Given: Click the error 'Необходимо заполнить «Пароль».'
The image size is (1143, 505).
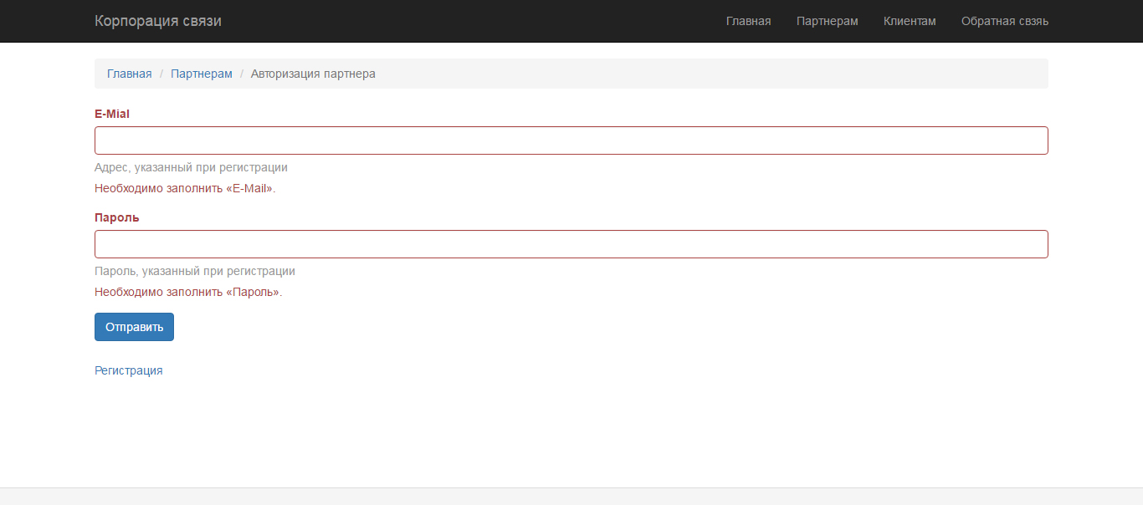Looking at the screenshot, I should 188,293.
